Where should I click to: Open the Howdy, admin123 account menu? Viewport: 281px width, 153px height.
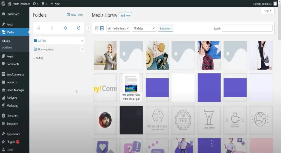point(265,4)
